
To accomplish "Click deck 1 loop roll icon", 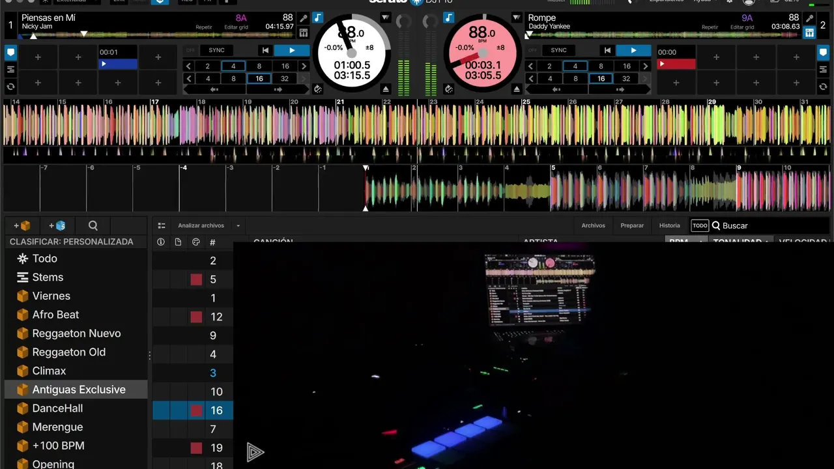I will pos(11,87).
